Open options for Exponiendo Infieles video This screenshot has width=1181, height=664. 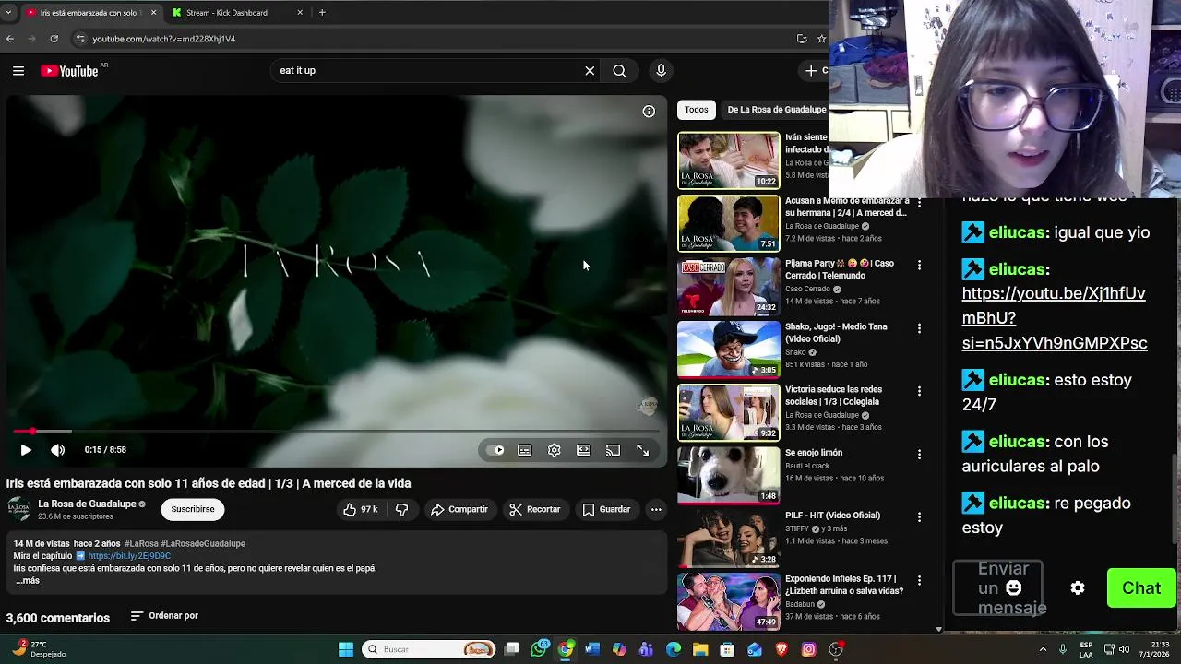(919, 580)
